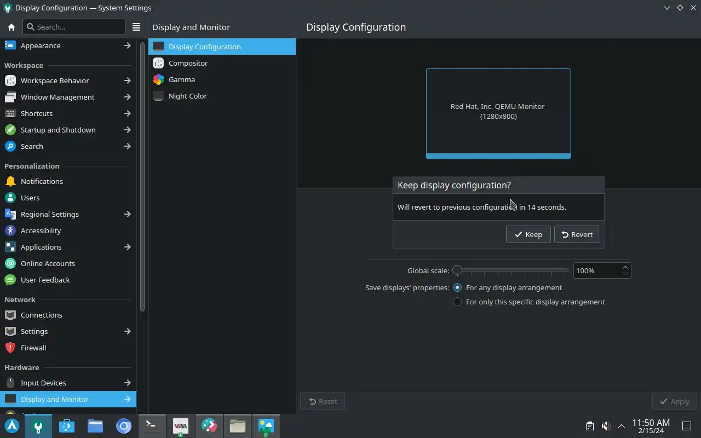
Task: Click the Online Accounts icon
Action: 10,263
